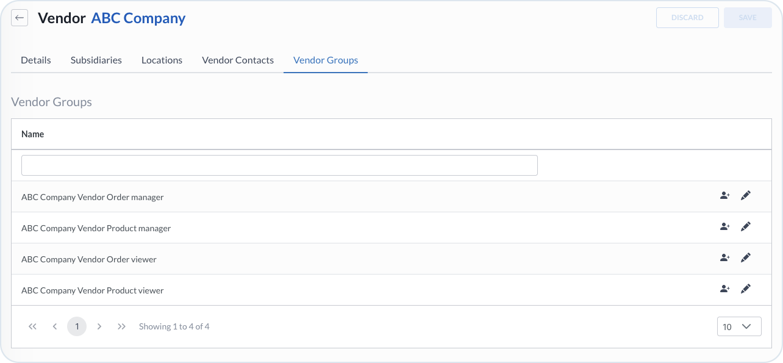Add user to Vendor Order manager group

[724, 196]
